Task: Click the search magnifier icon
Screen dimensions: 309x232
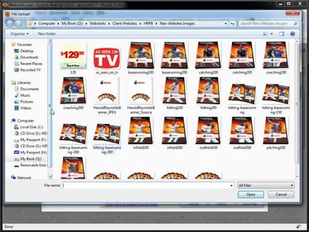Action: click(x=295, y=23)
